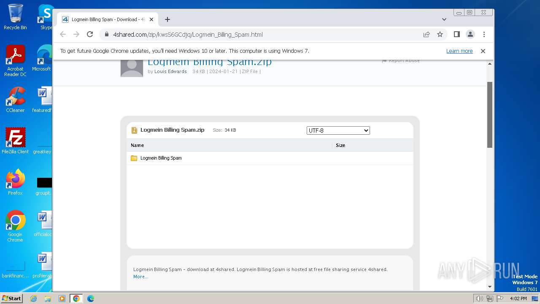This screenshot has height=304, width=540.
Task: Bookmark this page with the star icon
Action: click(x=440, y=35)
